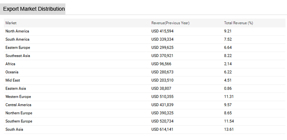The image size is (287, 140).
Task: Click the 8.65 percentage value
Action: (x=228, y=113)
